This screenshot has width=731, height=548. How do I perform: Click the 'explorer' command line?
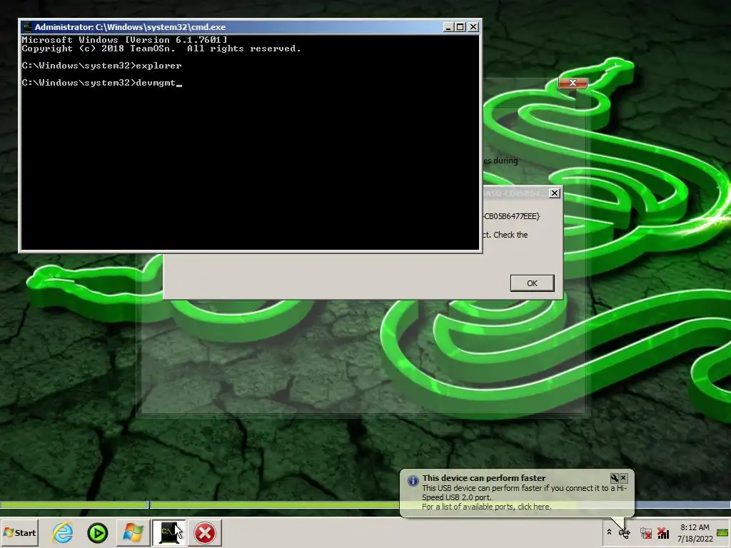click(158, 66)
